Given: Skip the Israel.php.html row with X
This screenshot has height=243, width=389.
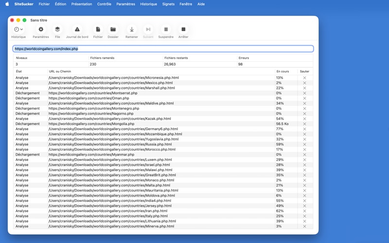Looking at the screenshot, I should coord(304,165).
